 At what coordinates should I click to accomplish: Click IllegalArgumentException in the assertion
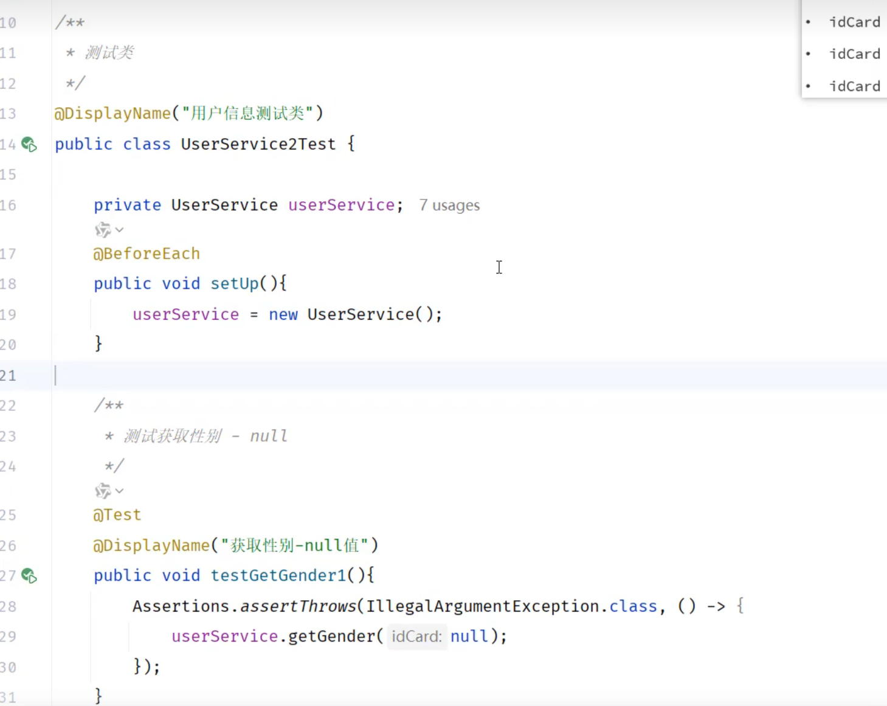pyautogui.click(x=482, y=606)
